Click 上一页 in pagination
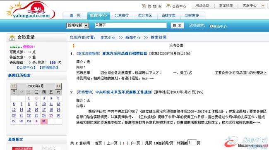Viewport: 269px width, 150px height. 113,143
